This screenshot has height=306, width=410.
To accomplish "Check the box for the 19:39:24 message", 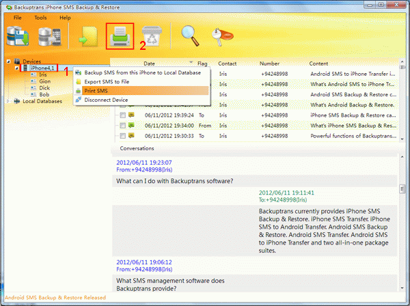I will pyautogui.click(x=122, y=115).
